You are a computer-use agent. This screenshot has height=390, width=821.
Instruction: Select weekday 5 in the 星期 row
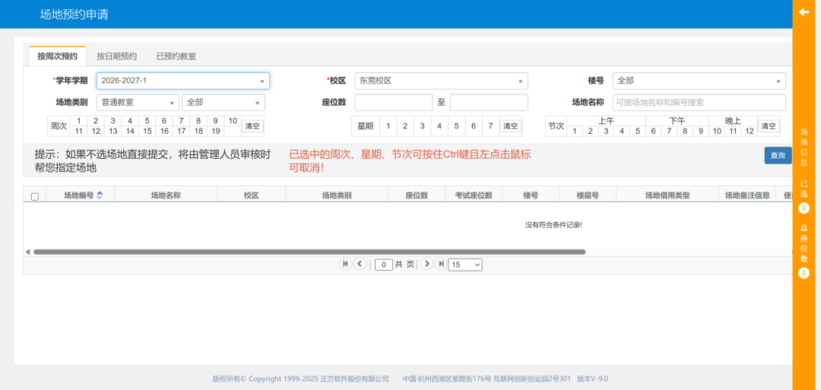point(457,126)
